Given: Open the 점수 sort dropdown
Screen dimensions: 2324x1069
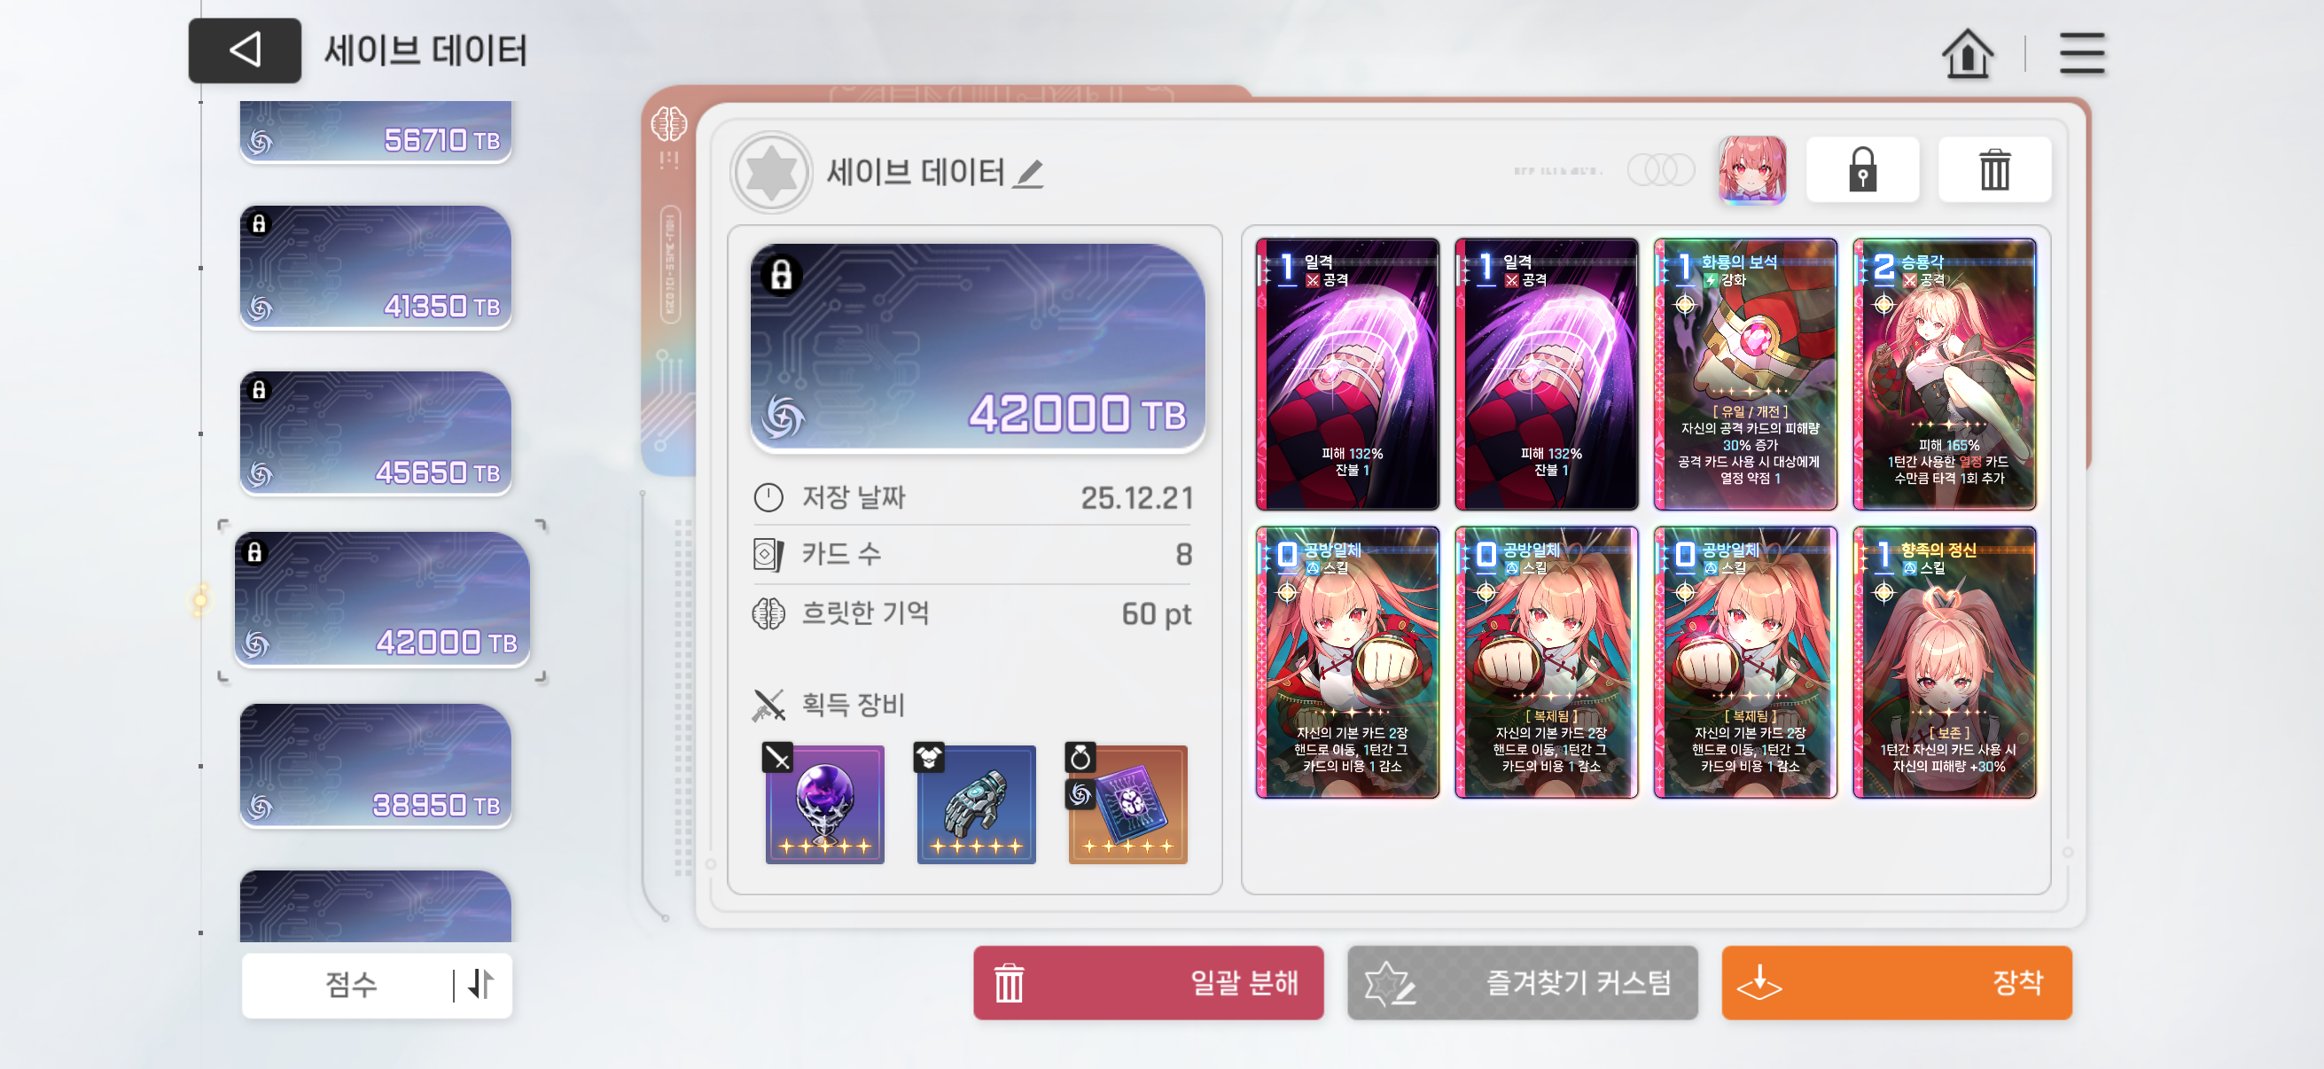Looking at the screenshot, I should pyautogui.click(x=350, y=984).
